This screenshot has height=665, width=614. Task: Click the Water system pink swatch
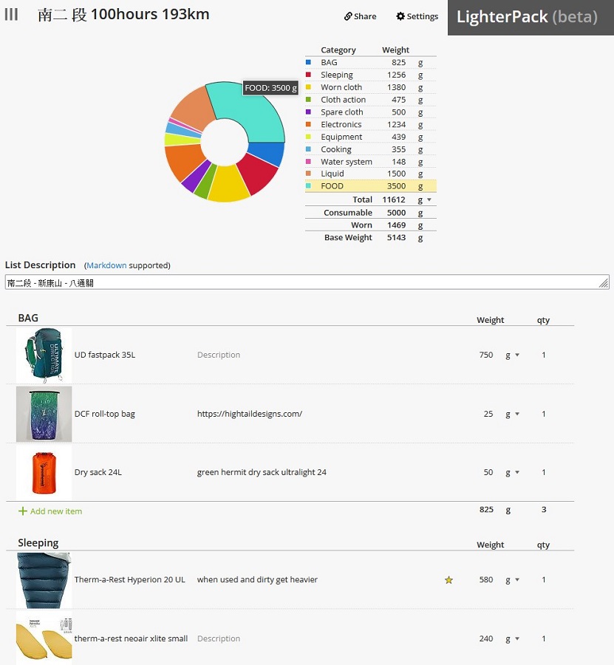click(308, 162)
